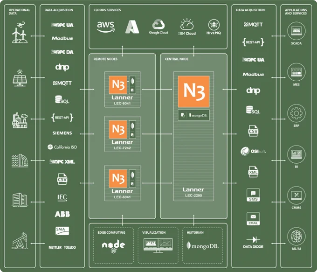
Task: Click the mongoDB badge under central N3
Action: (193, 115)
